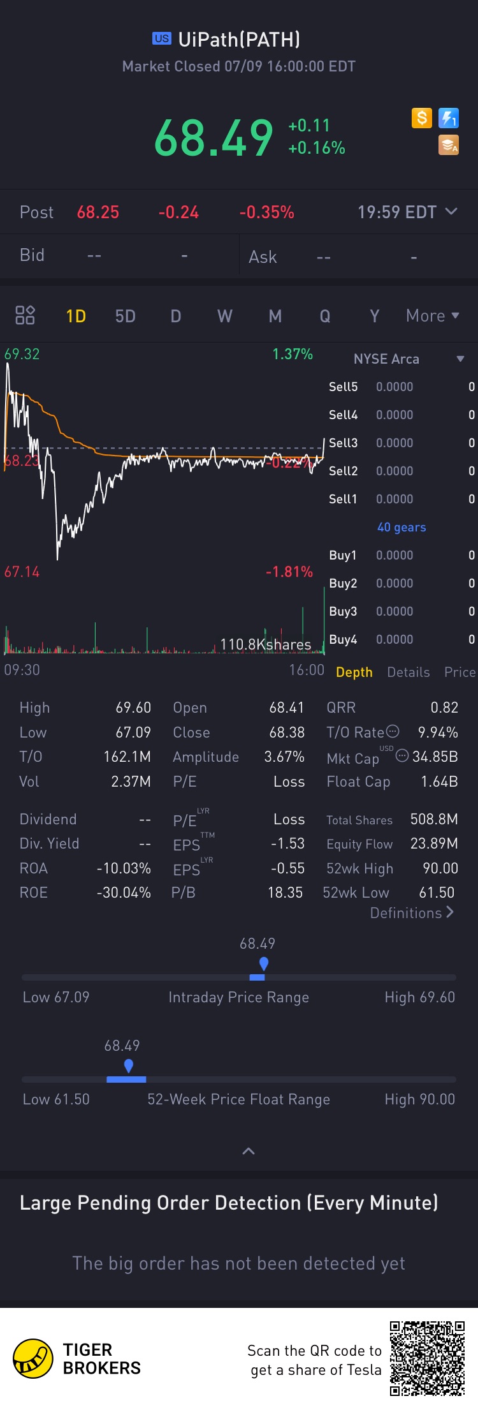This screenshot has width=478, height=1410.
Task: Tap the 40 gears link
Action: (402, 527)
